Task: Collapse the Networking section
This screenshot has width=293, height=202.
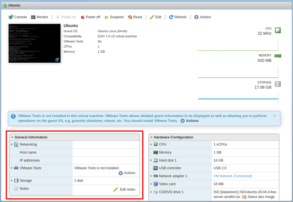Action: click(x=12, y=144)
